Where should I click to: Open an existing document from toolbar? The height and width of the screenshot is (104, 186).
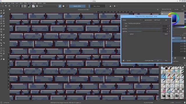[x=6, y=6]
